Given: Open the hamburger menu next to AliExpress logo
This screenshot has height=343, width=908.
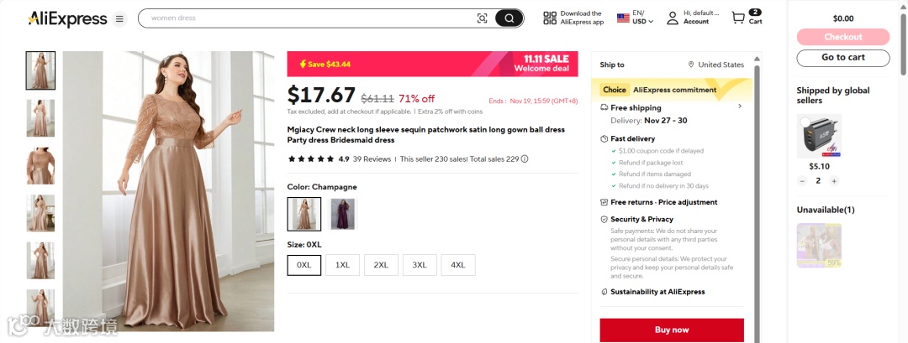Looking at the screenshot, I should click(x=119, y=18).
